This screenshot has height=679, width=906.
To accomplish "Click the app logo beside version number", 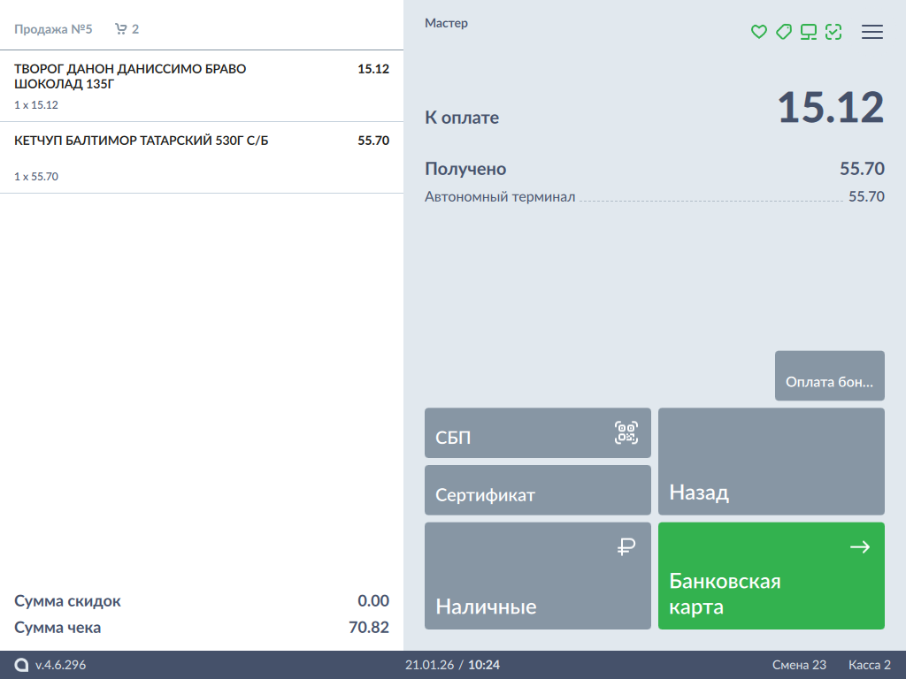I will tap(21, 665).
